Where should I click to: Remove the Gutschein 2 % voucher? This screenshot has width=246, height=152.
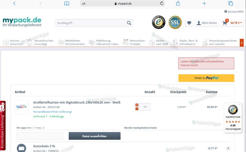pos(228,148)
